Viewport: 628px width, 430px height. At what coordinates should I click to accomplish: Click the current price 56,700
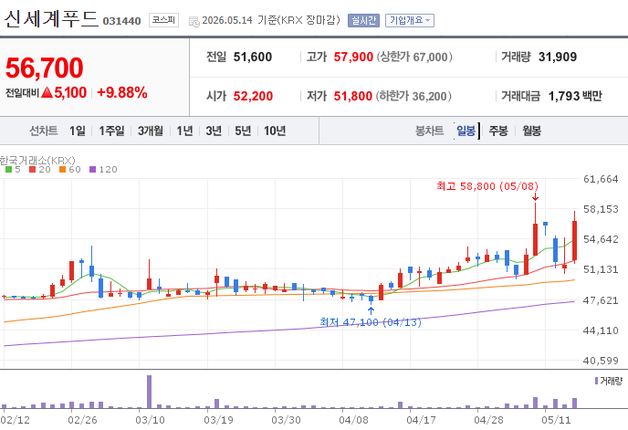coord(45,68)
